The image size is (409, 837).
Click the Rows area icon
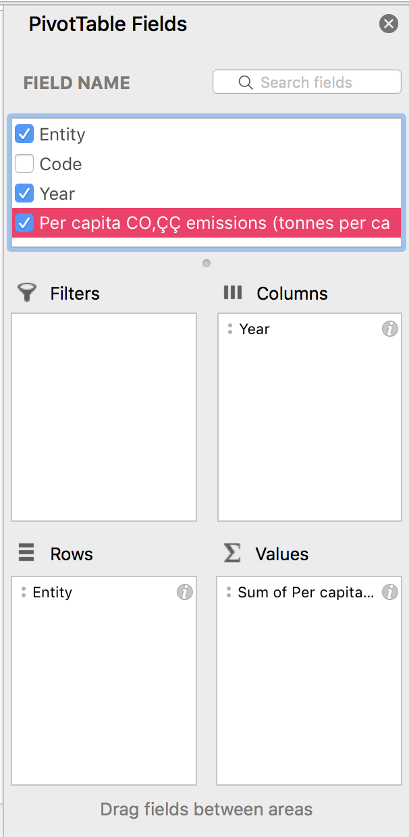pyautogui.click(x=26, y=553)
